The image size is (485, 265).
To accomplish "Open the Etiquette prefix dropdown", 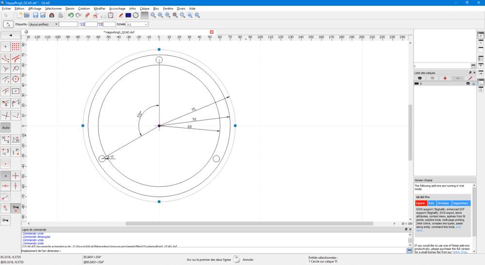I will pos(44,24).
